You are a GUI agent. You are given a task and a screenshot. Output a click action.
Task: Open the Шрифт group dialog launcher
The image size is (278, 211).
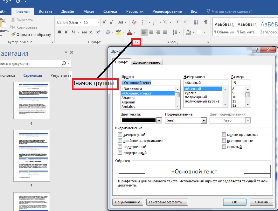coord(136,42)
